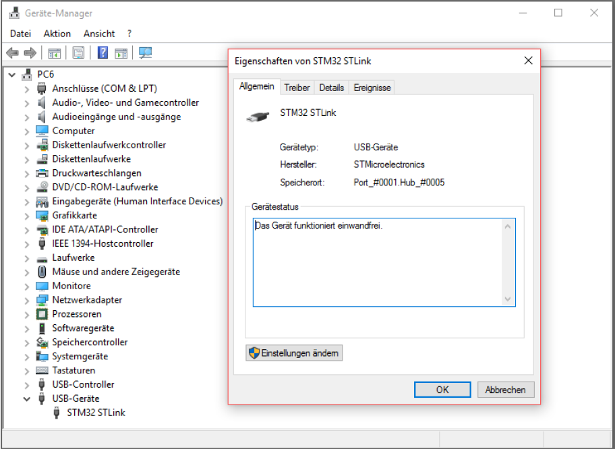The width and height of the screenshot is (615, 449).
Task: Expand the Monitore node
Action: coord(27,287)
